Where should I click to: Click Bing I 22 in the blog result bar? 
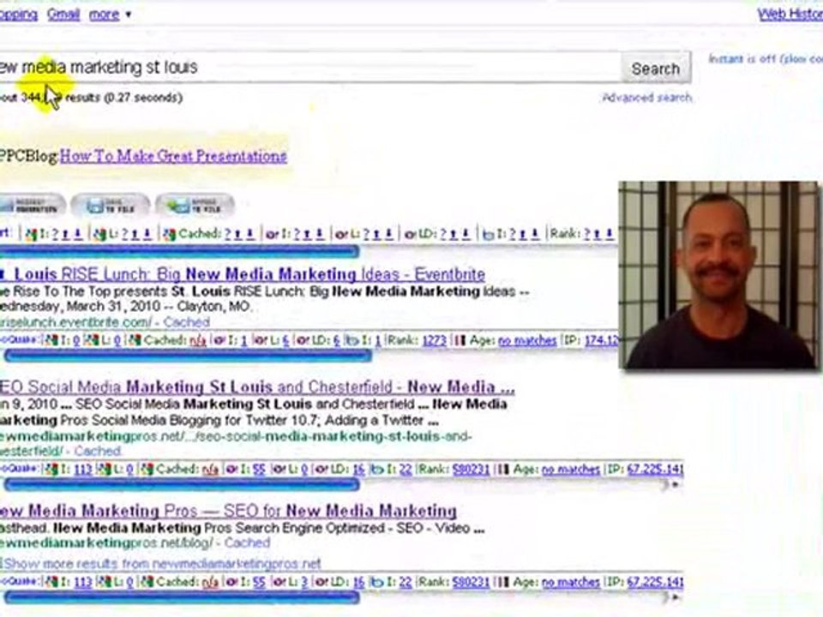405,582
